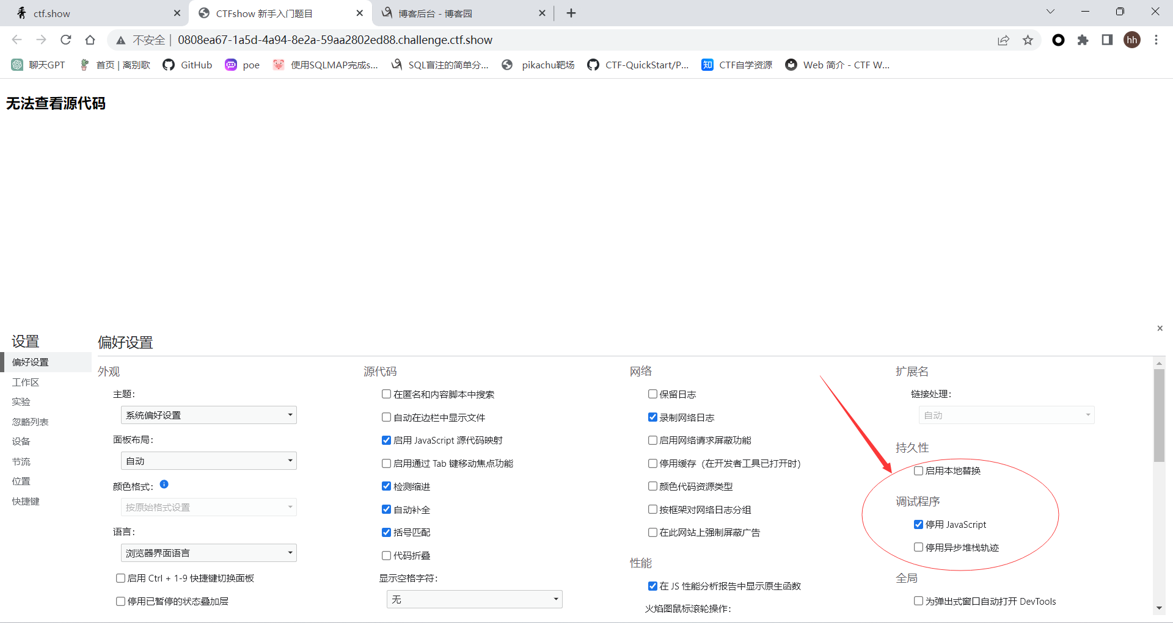Open the tab search chevron
1173x623 pixels.
[1051, 12]
